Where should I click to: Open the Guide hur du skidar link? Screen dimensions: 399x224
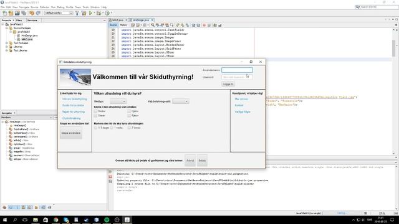(73, 105)
